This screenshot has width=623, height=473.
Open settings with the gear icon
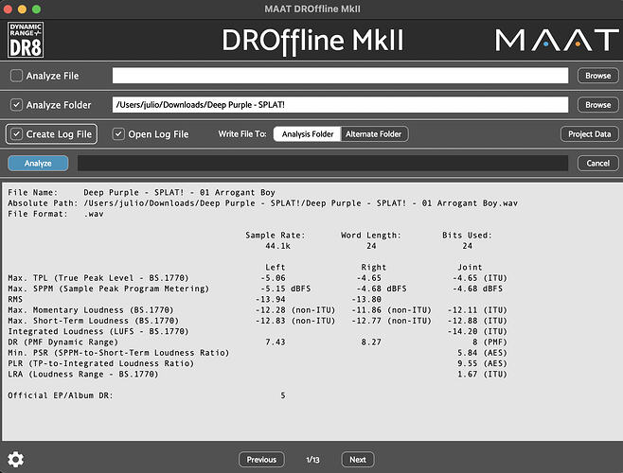(15, 460)
